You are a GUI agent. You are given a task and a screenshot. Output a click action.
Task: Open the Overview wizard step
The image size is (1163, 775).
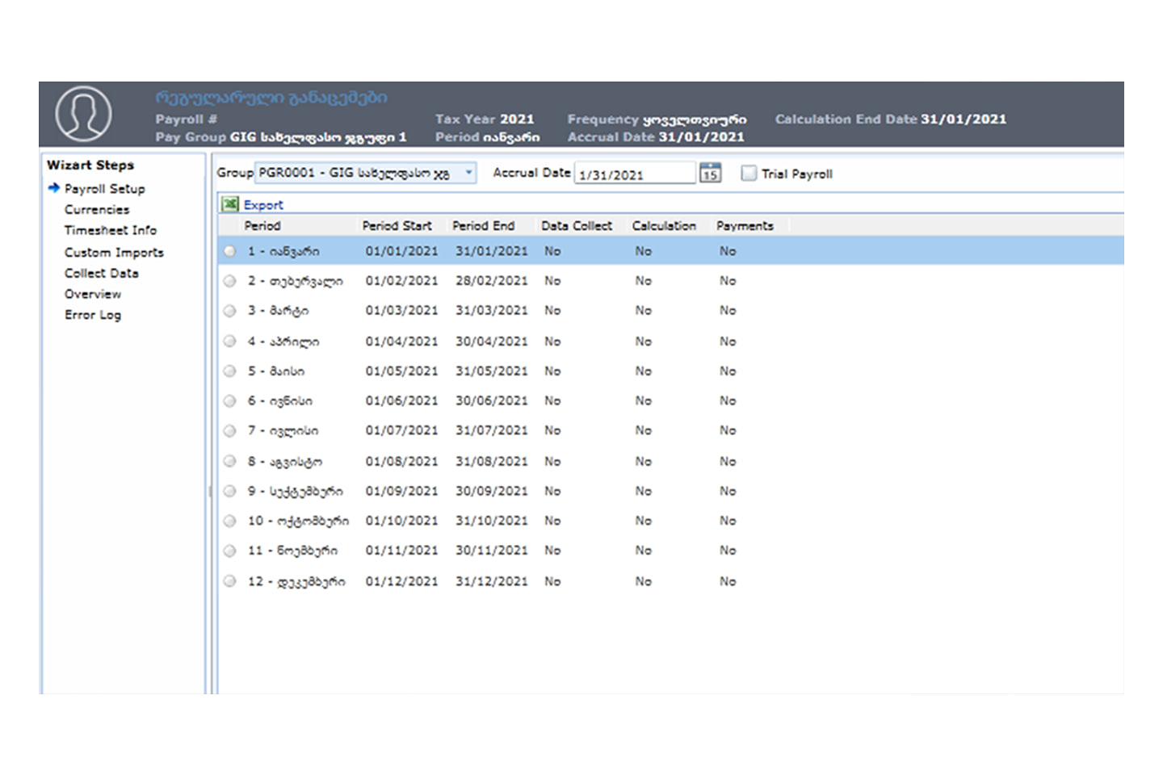[93, 295]
